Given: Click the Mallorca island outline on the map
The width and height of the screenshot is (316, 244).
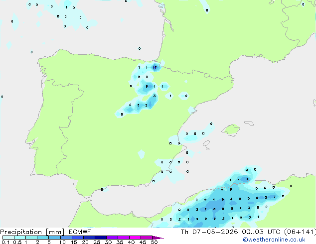Looking at the screenshot, I should [x=231, y=130].
